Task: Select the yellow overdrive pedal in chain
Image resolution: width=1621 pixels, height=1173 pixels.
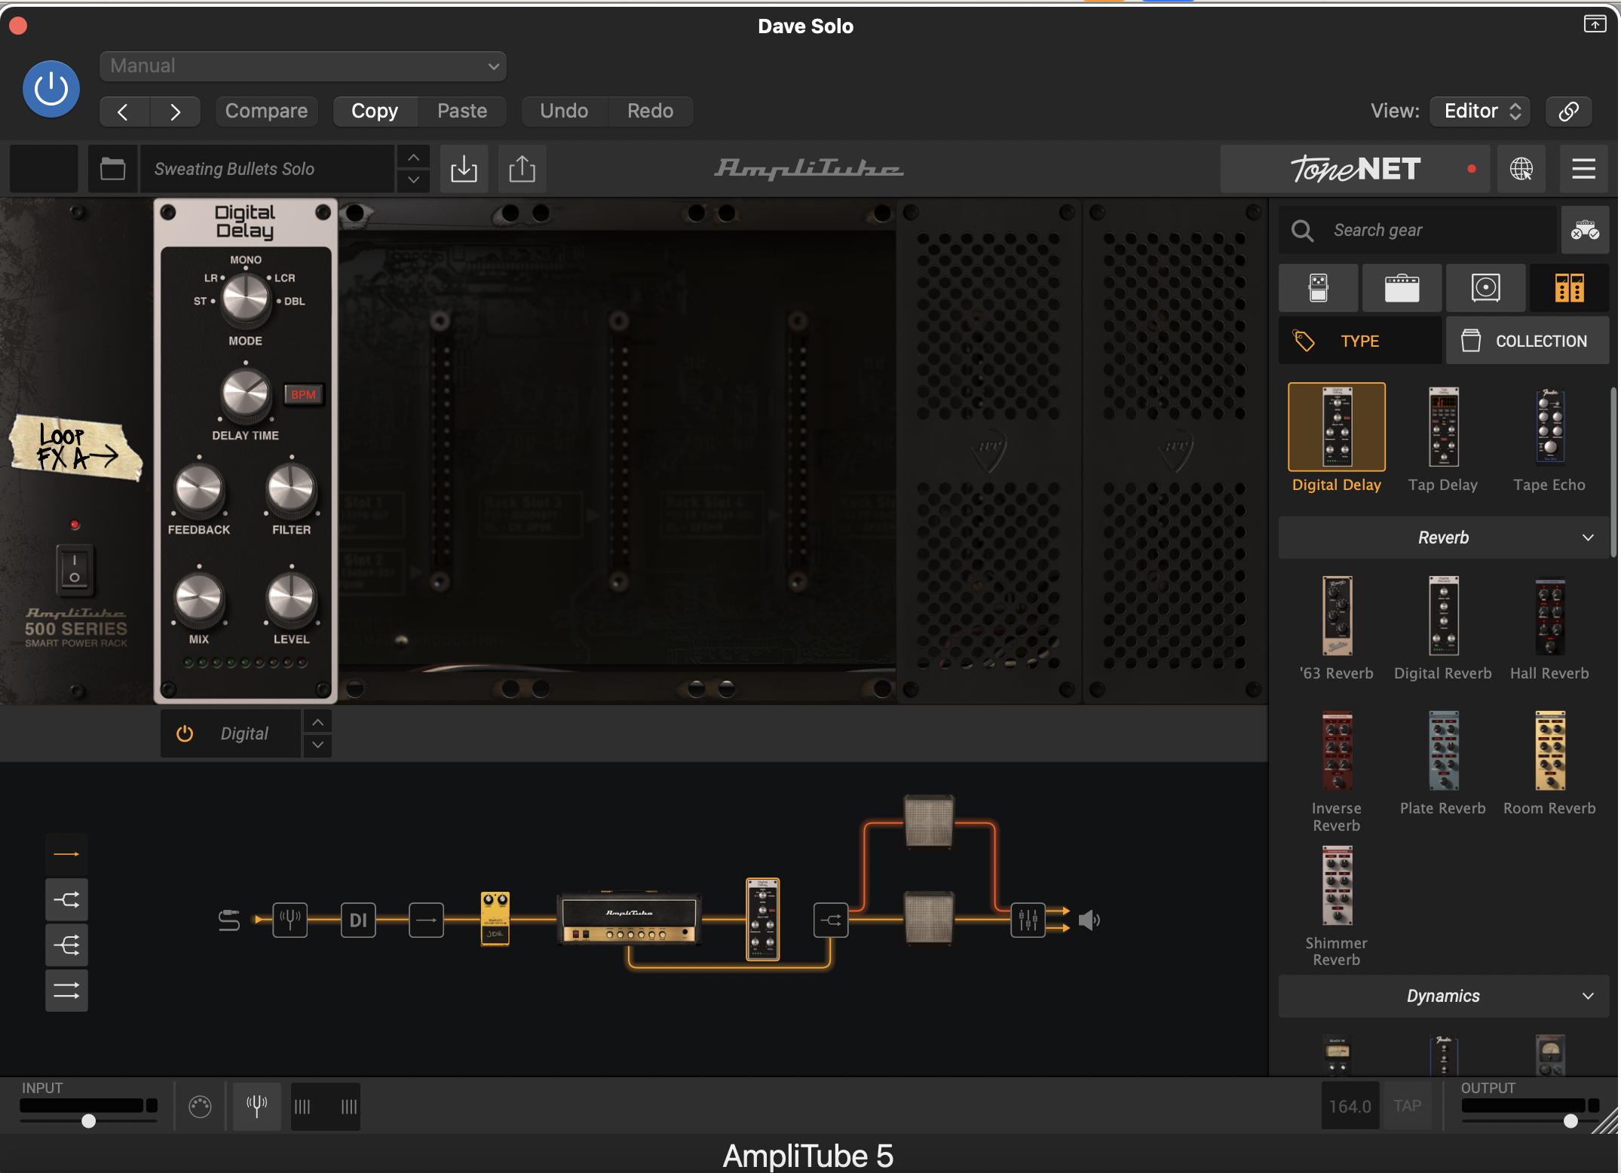Action: click(495, 918)
